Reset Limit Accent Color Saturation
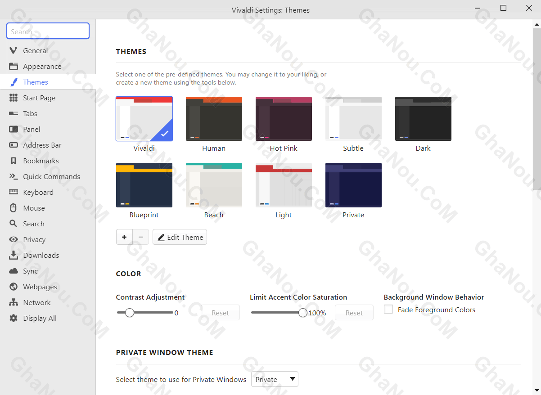This screenshot has width=541, height=395. [354, 313]
